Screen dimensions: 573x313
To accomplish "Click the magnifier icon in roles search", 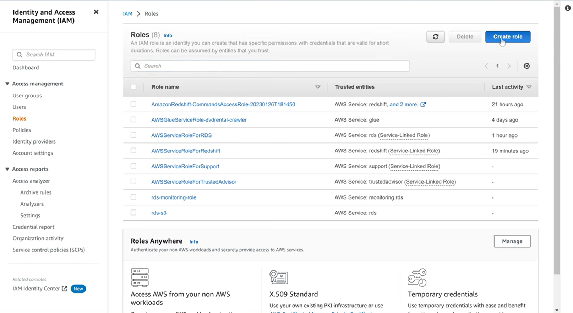I will point(138,66).
